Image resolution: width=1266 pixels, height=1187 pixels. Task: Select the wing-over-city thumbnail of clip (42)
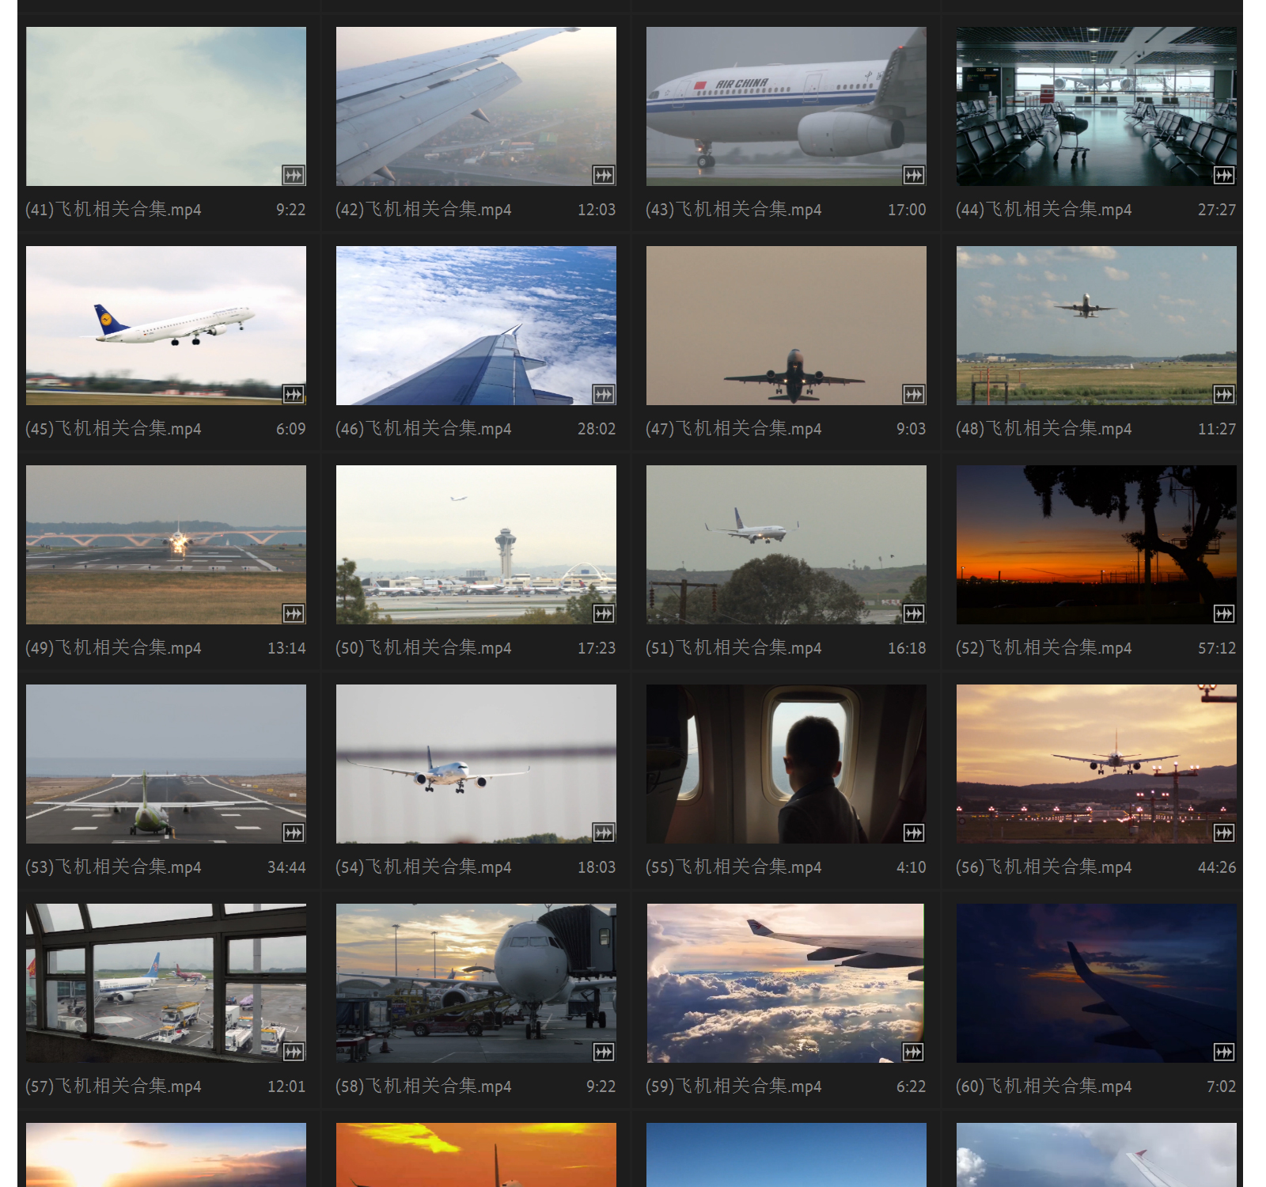pos(476,107)
